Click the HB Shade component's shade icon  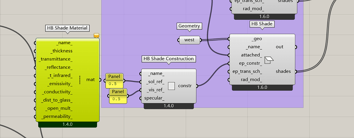pos(269,60)
